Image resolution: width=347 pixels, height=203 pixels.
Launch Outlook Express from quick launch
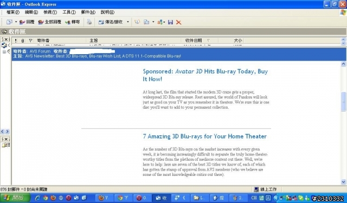pyautogui.click(x=76, y=198)
